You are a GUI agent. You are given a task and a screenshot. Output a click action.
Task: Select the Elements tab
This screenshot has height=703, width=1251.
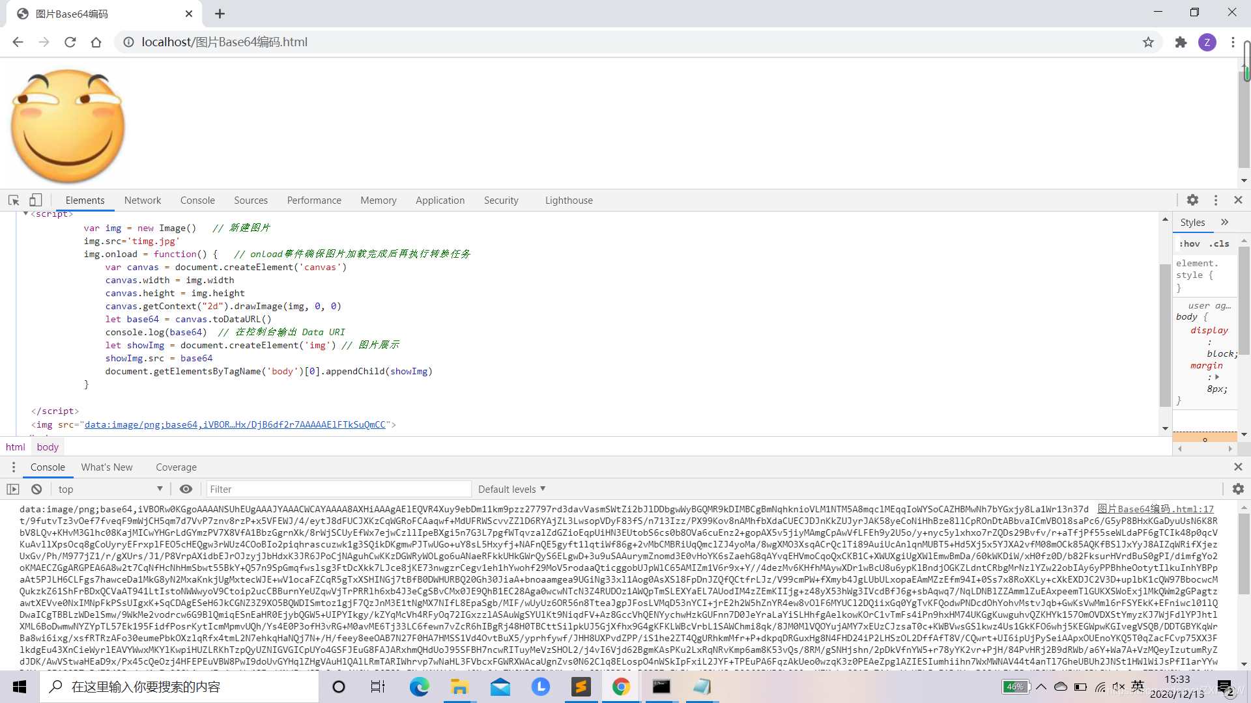coord(85,200)
